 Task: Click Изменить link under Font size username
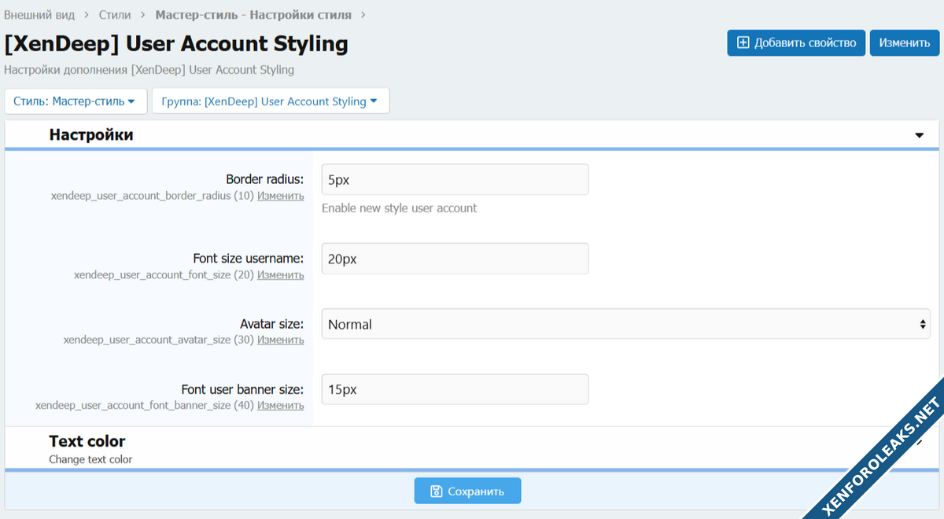point(280,274)
